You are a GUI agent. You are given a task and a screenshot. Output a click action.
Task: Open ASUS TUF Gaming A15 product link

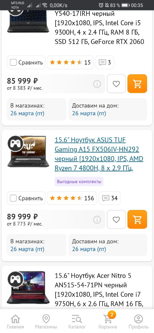pyautogui.click(x=99, y=154)
